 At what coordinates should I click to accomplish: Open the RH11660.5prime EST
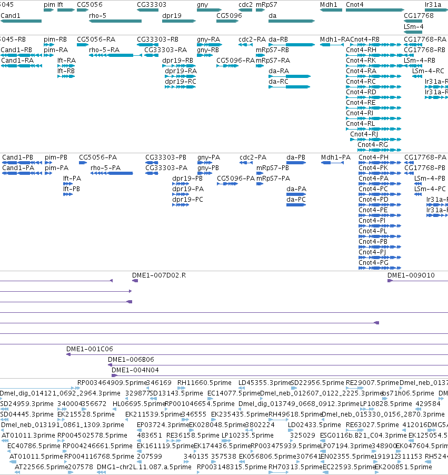click(181, 388)
